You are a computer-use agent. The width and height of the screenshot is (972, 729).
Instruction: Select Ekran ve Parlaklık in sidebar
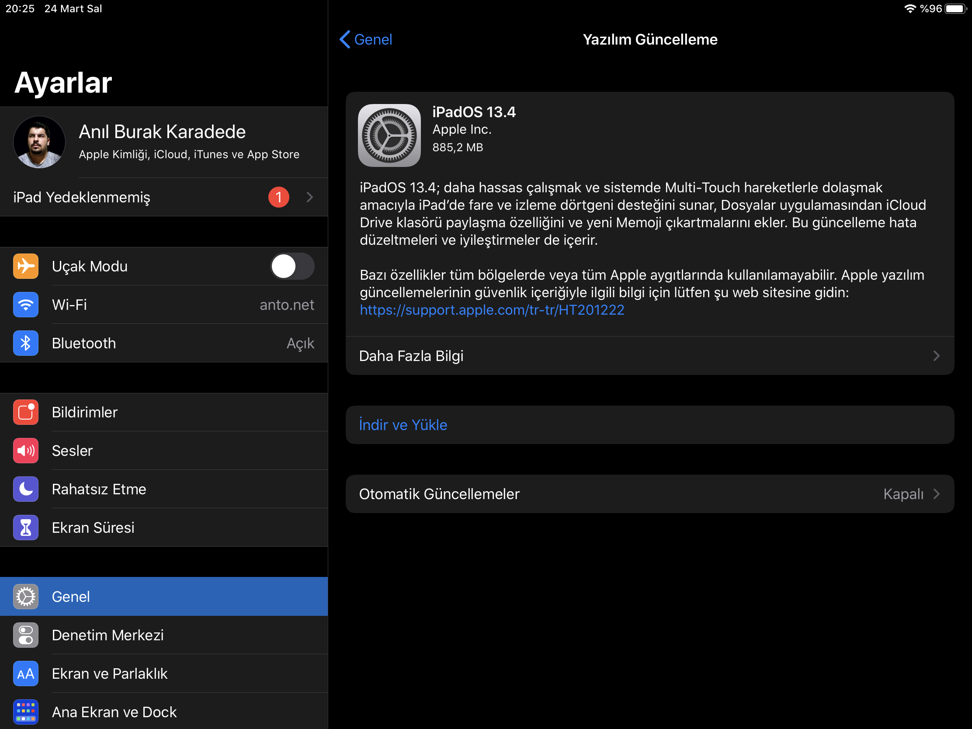coord(164,673)
